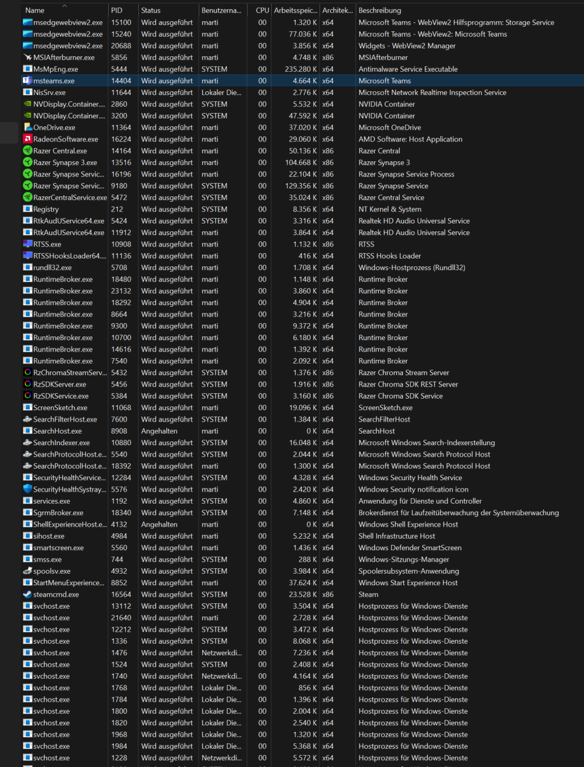
Task: Click the 'Windows-Sitzungs-Manager' description
Action: point(403,559)
